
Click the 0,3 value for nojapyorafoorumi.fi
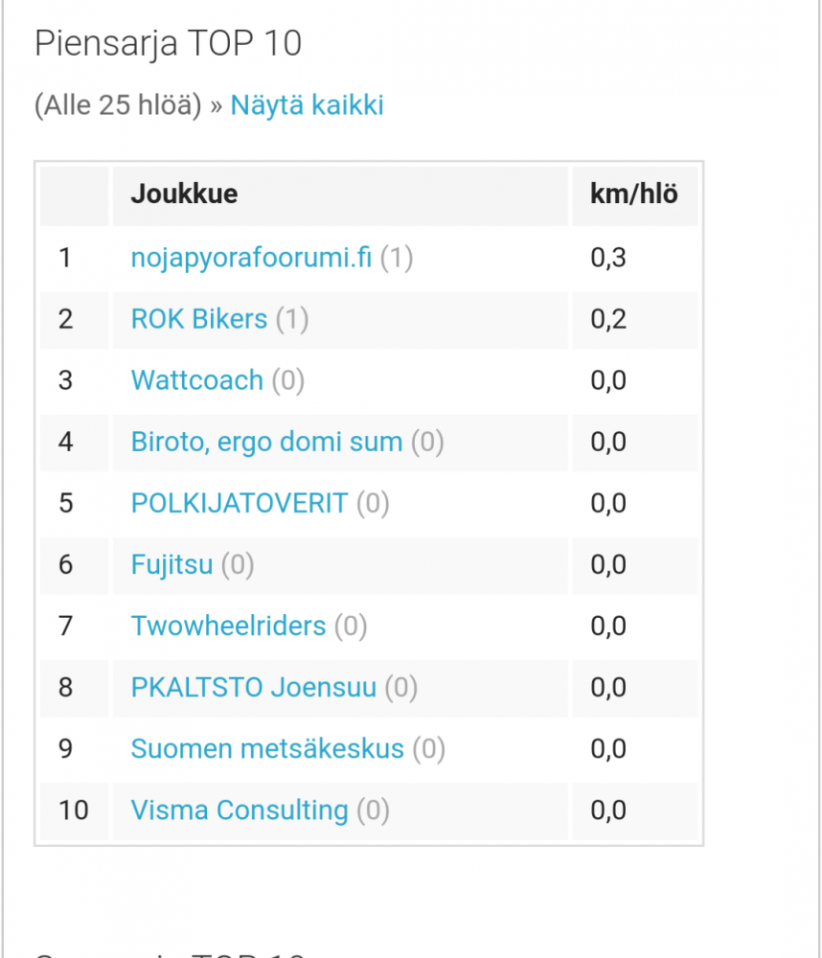608,257
